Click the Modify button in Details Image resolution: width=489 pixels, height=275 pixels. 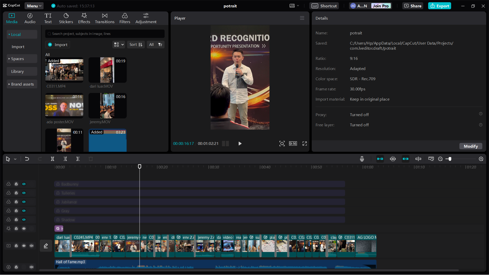coord(471,146)
